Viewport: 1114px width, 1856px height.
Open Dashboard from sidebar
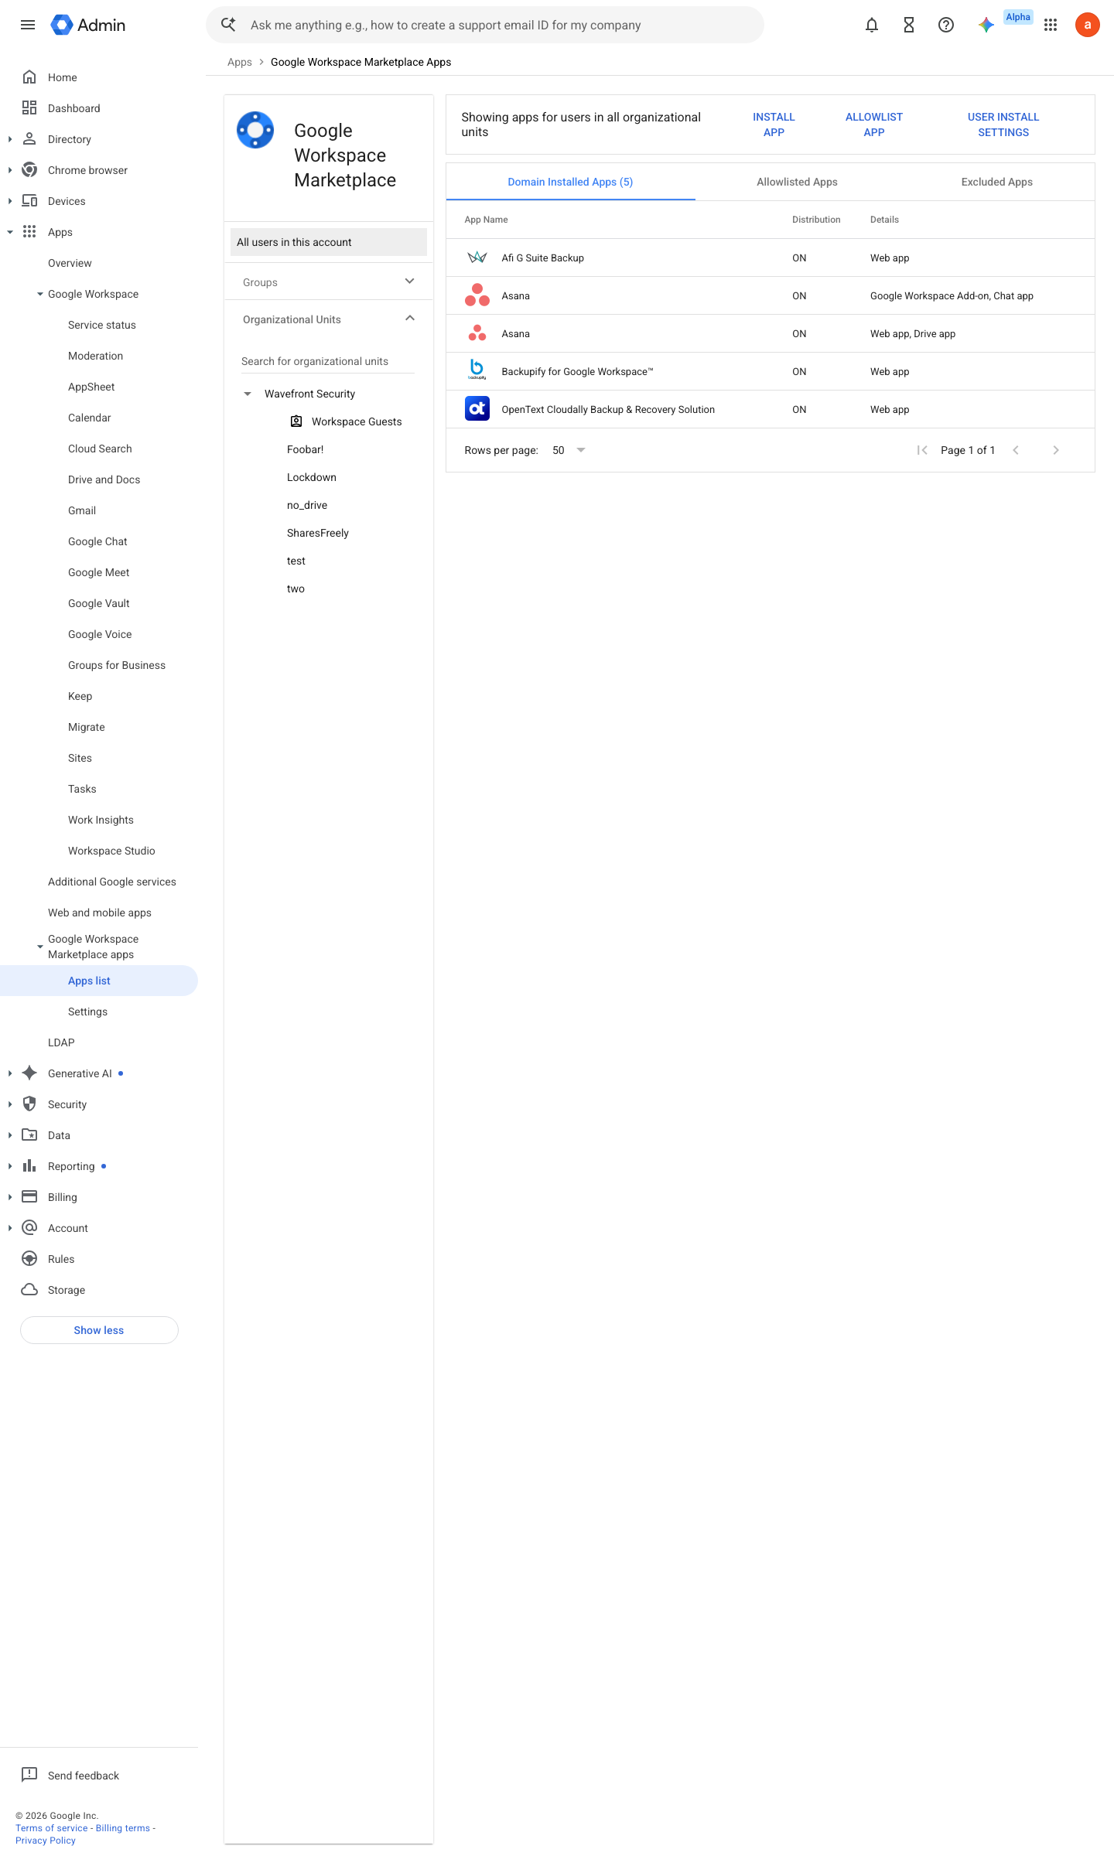point(73,108)
